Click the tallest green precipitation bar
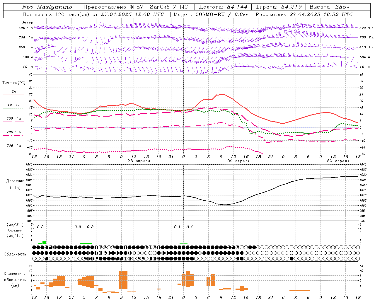 click(x=45, y=242)
